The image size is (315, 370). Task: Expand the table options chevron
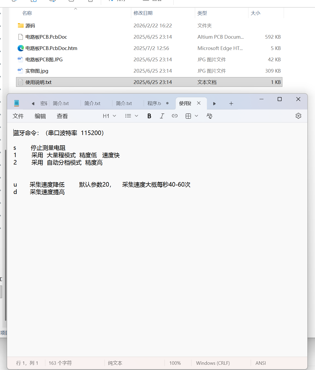click(x=196, y=116)
